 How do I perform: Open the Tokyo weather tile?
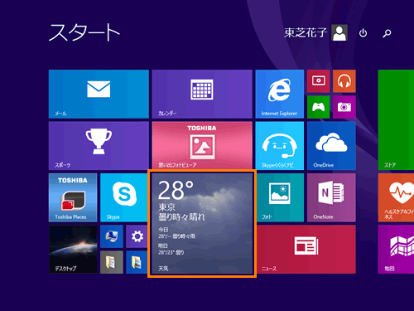coord(202,223)
